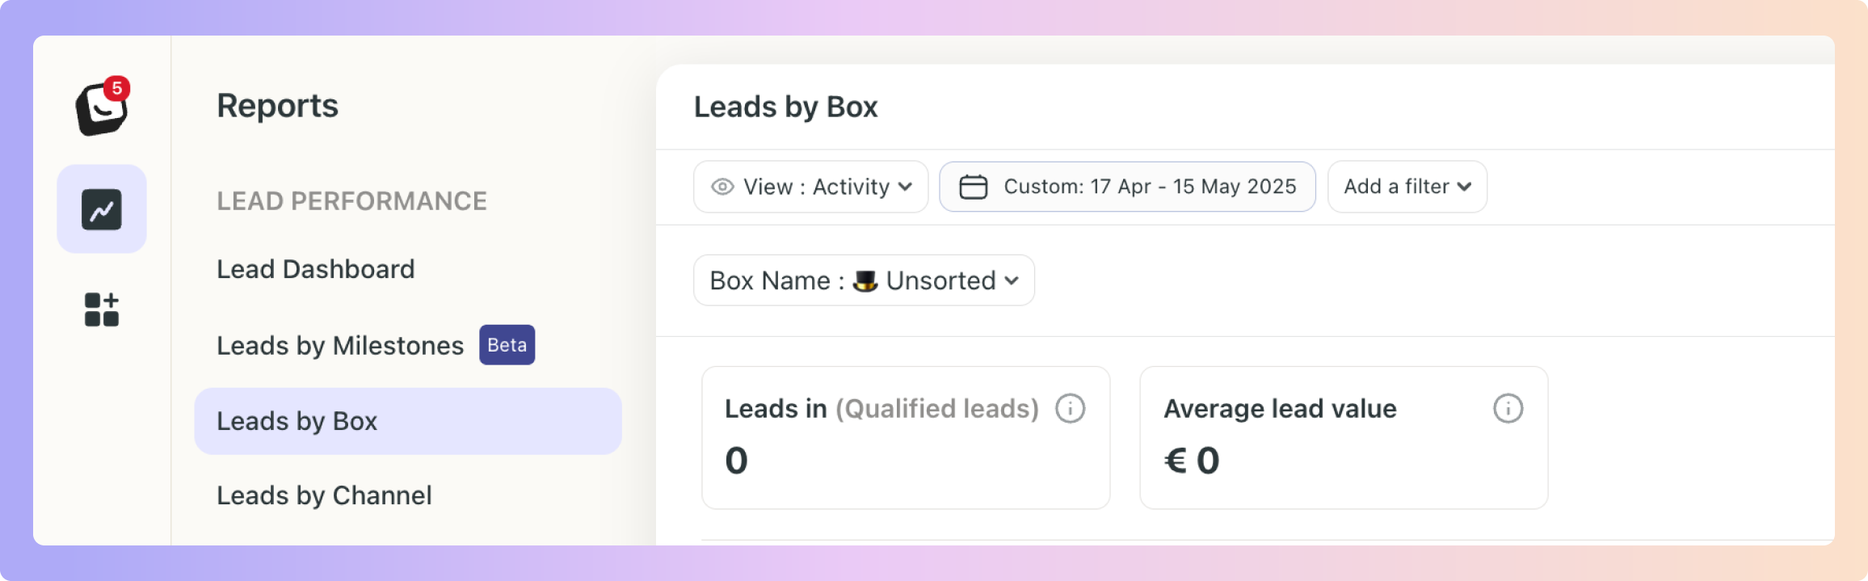This screenshot has height=581, width=1868.
Task: Click the Average lead value card
Action: coord(1344,438)
